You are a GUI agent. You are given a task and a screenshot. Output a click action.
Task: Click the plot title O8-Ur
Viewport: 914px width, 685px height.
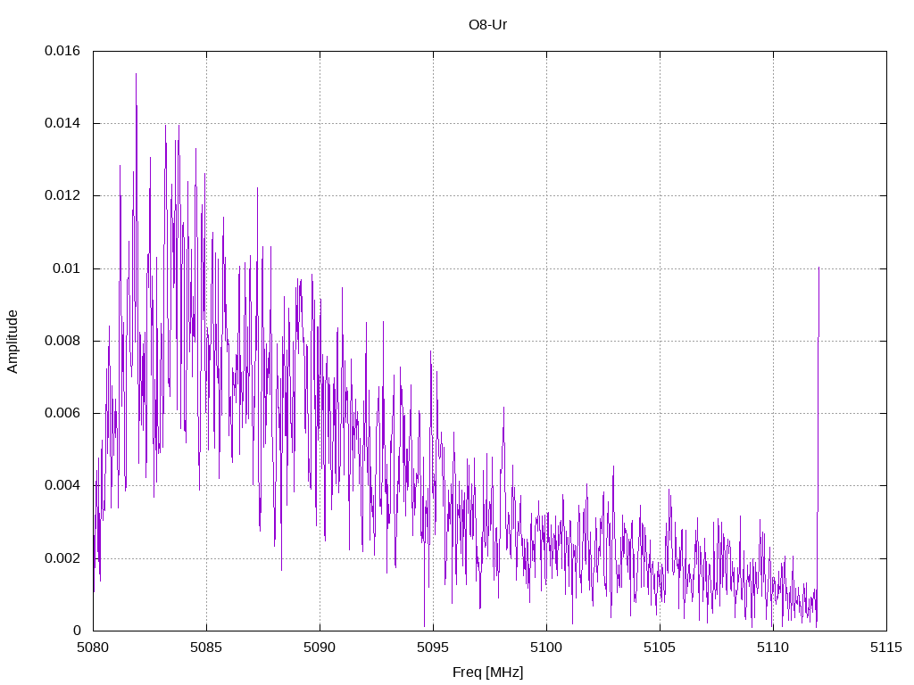tap(488, 25)
